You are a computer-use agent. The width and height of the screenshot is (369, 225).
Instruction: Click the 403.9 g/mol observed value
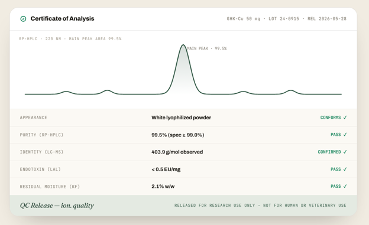pos(177,152)
